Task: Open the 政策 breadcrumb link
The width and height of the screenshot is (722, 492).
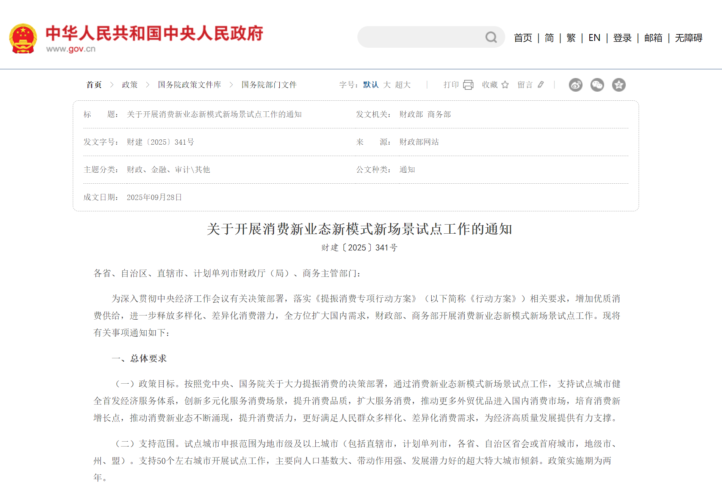Action: 130,85
